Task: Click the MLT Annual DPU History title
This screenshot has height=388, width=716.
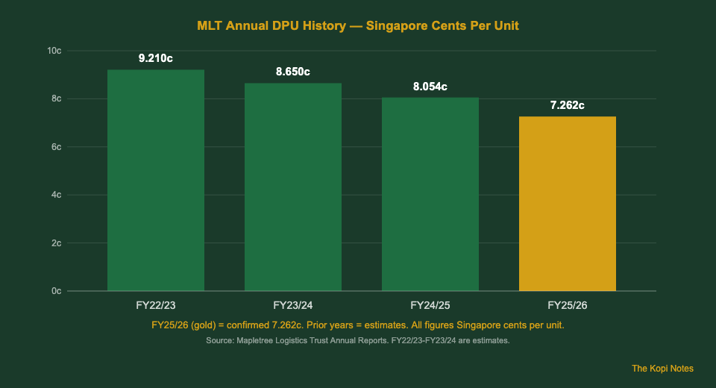Action: (358, 25)
